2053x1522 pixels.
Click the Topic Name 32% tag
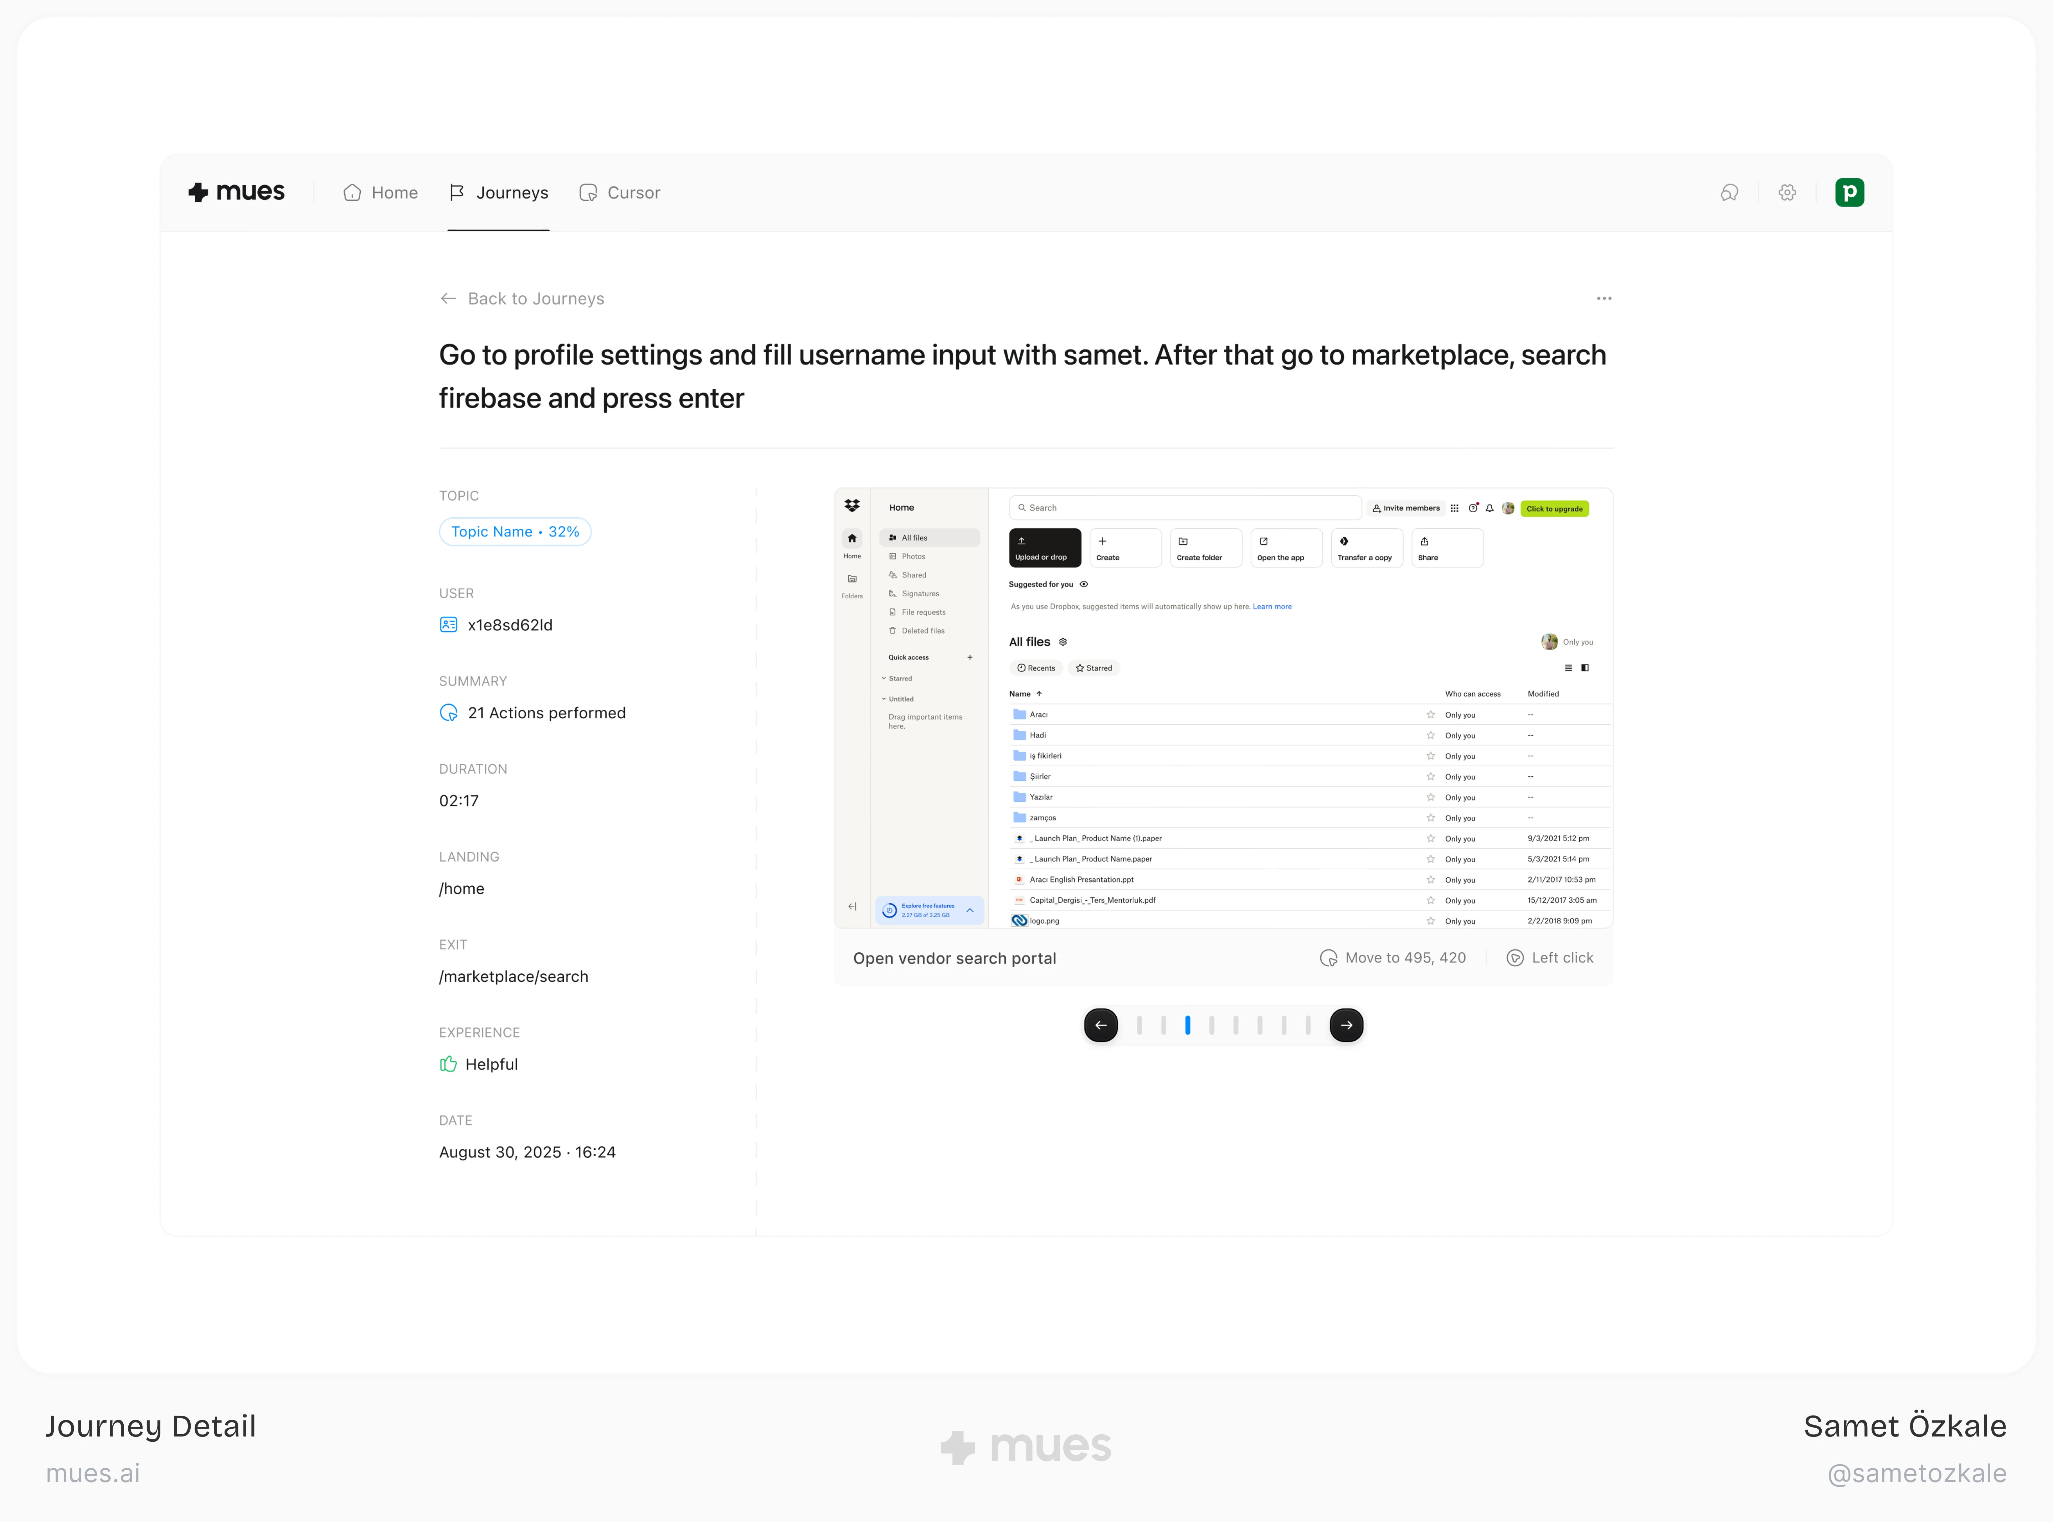(x=515, y=532)
